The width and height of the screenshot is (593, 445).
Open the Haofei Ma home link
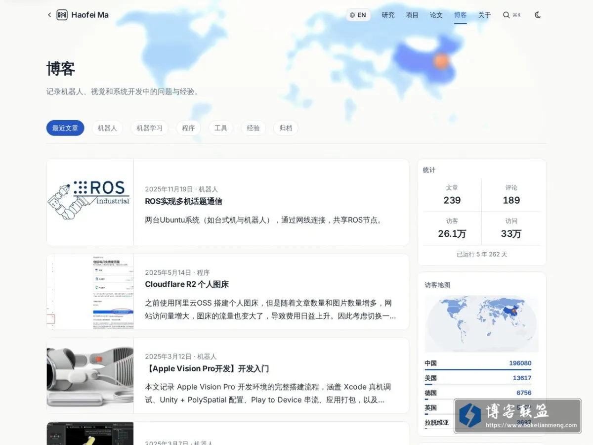[x=90, y=15]
